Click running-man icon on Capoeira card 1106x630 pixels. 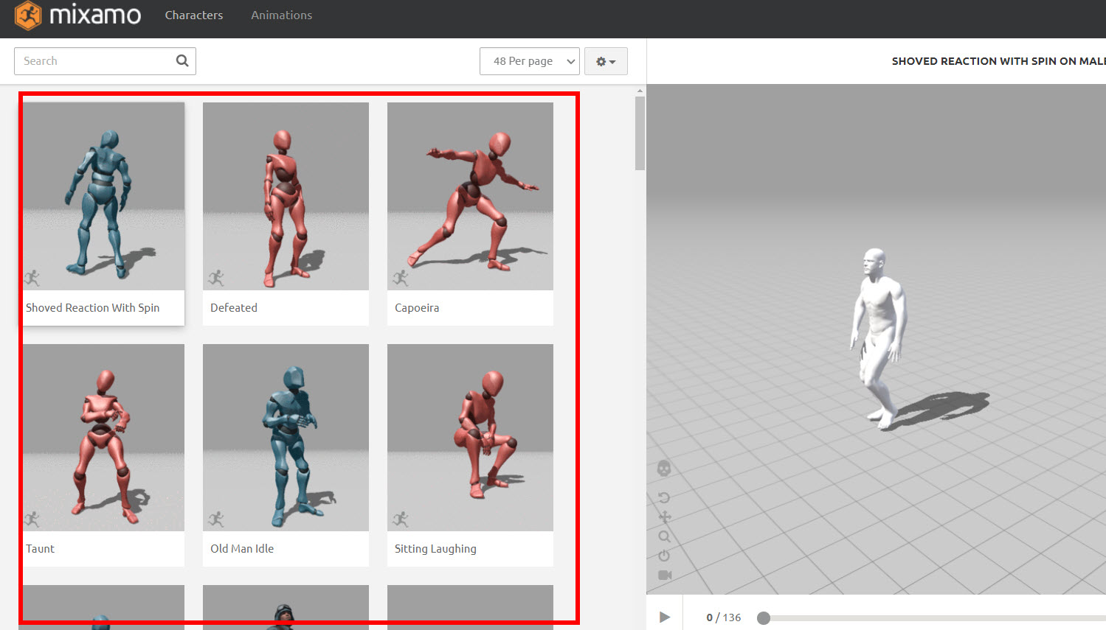pyautogui.click(x=401, y=278)
